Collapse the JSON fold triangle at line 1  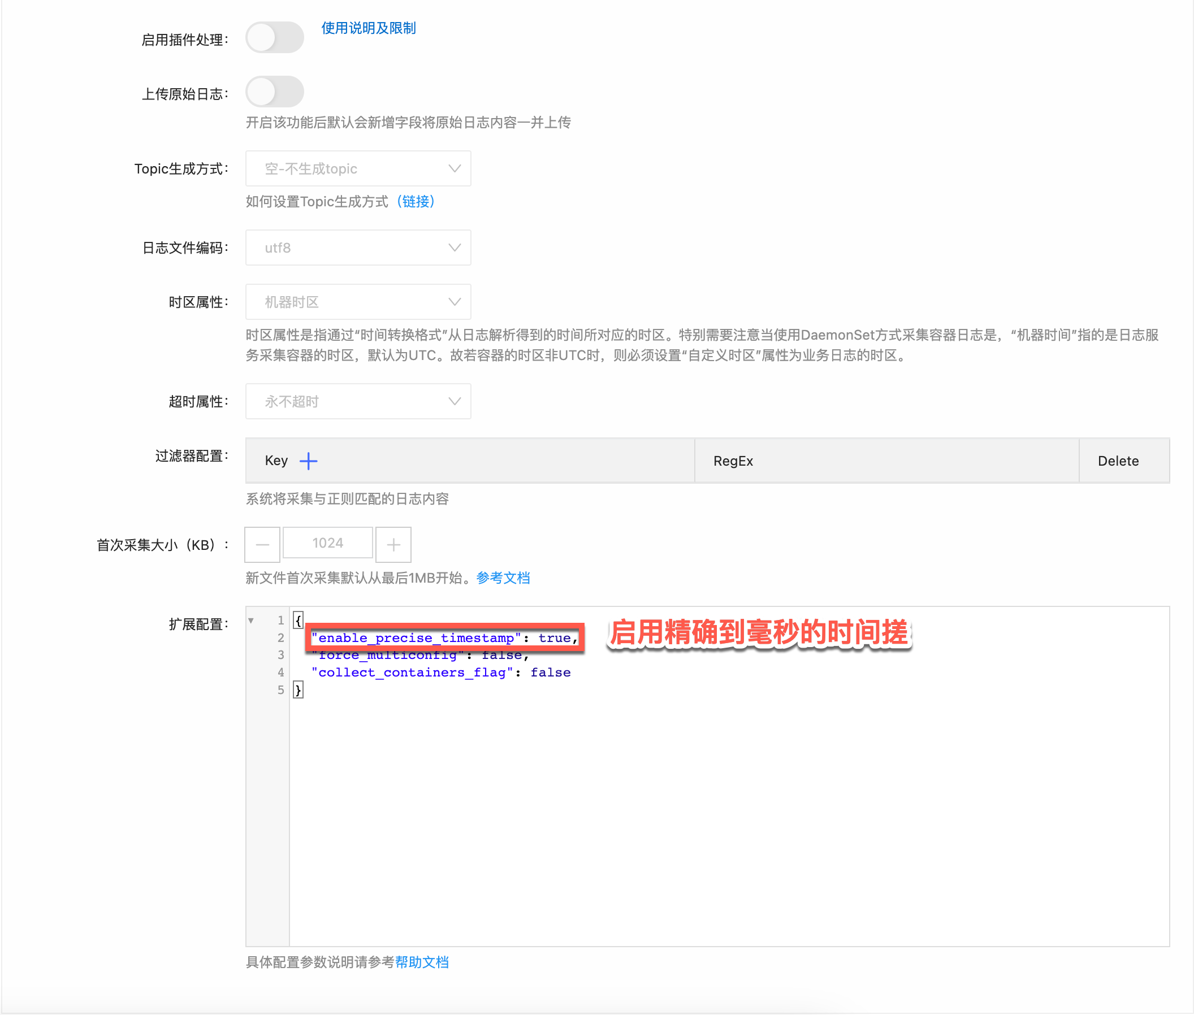[251, 621]
